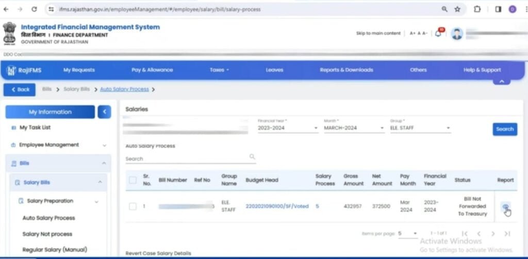The image size is (528, 259).
Task: Reload the page
Action: click(34, 9)
